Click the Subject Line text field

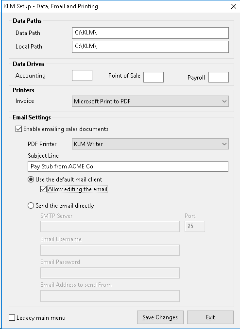[128, 166]
